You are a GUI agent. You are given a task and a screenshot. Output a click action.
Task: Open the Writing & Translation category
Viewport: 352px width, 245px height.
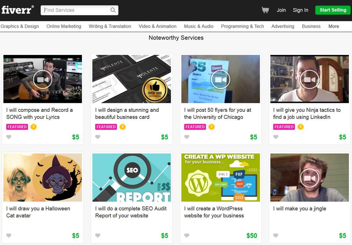point(110,26)
